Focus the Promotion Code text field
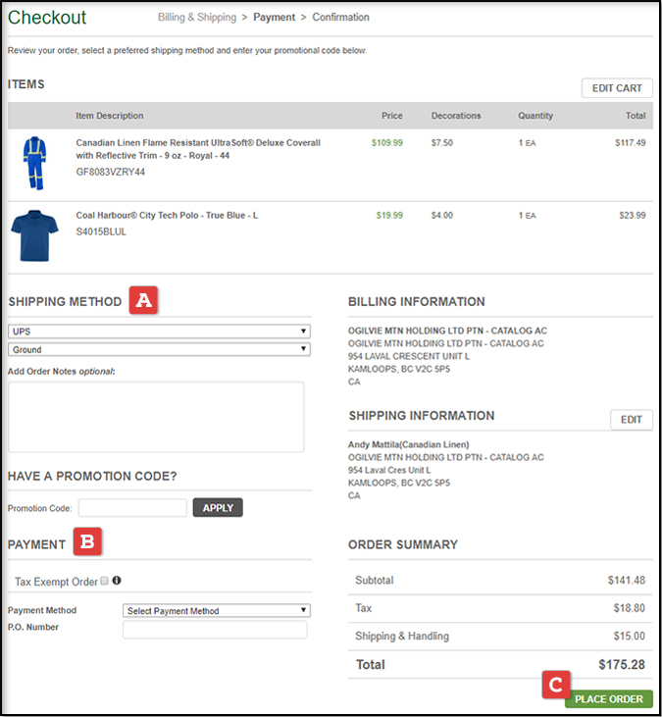Viewport: 662px width, 717px height. click(132, 508)
